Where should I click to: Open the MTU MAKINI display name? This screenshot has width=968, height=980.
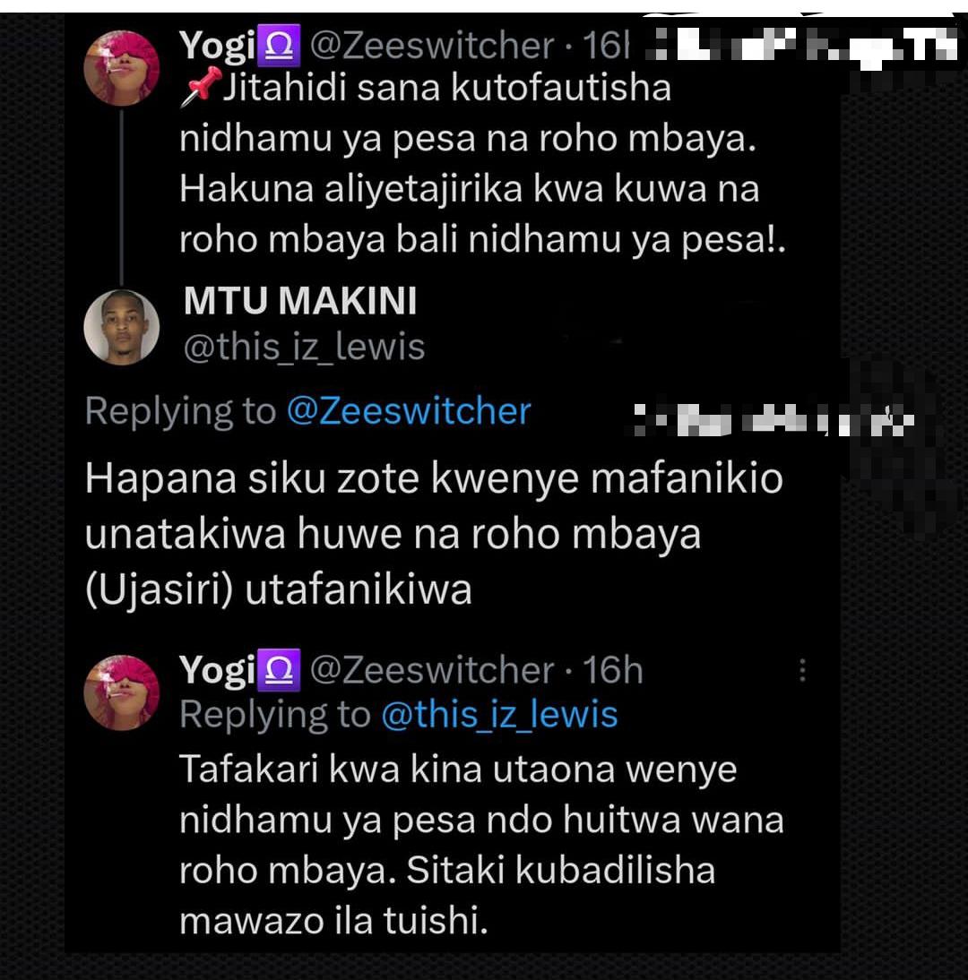[x=300, y=303]
